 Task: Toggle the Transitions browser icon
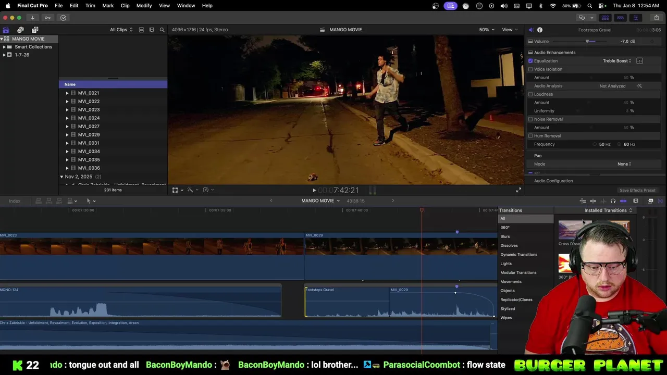660,201
